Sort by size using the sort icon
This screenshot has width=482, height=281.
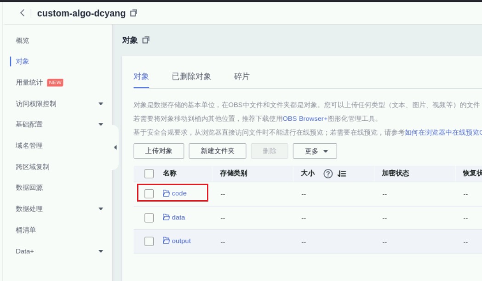click(x=341, y=174)
